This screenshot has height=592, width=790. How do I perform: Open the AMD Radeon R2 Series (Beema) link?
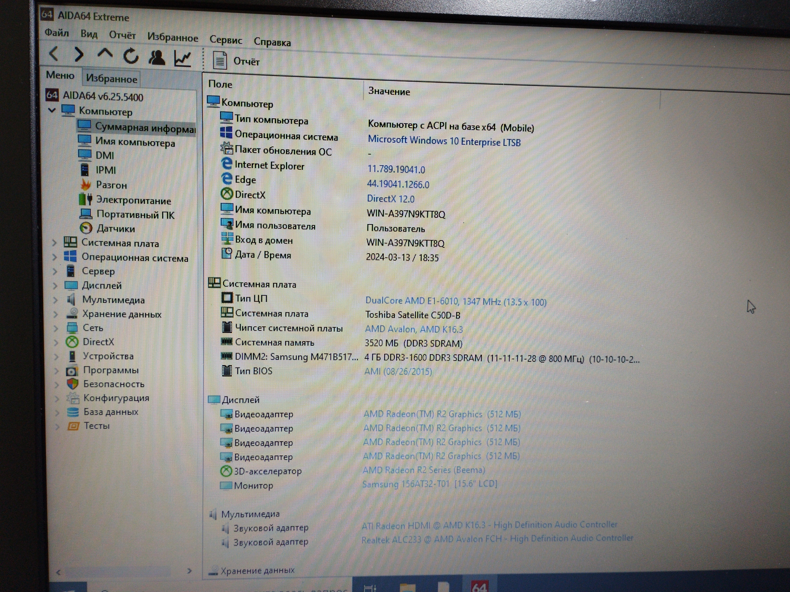coord(424,470)
